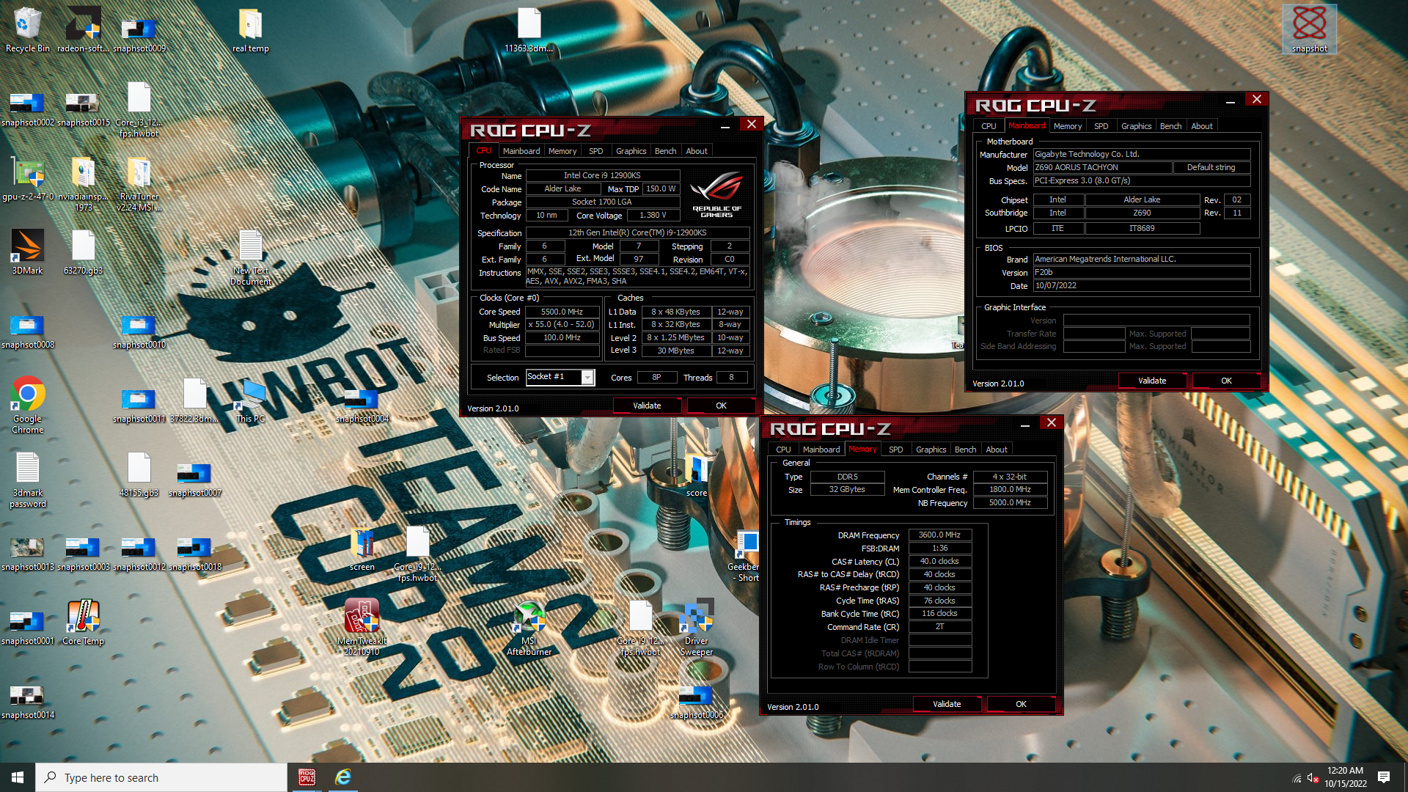Open the score file icon
1408x792 pixels.
point(696,474)
